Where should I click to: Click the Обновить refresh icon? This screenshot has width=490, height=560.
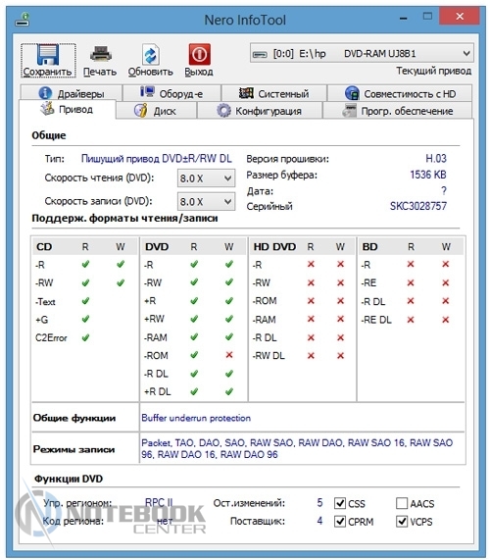tap(150, 55)
